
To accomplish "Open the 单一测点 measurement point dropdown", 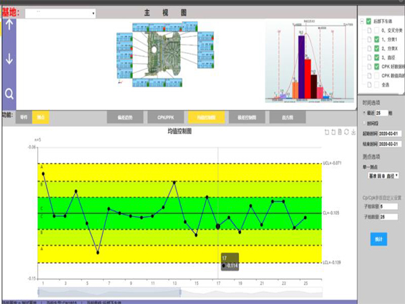I will [383, 174].
